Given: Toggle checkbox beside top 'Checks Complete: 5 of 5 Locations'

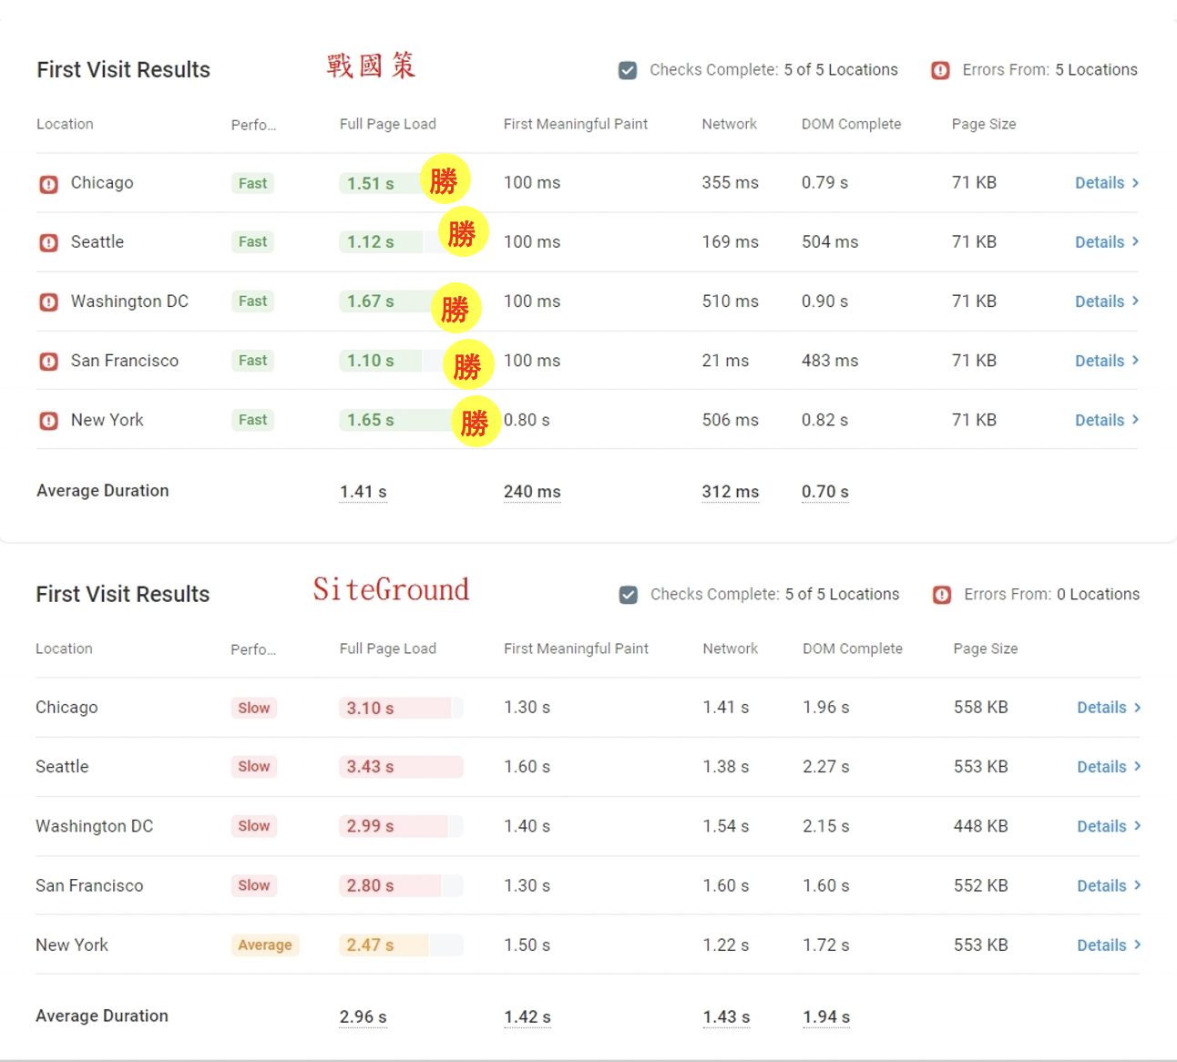Looking at the screenshot, I should [x=628, y=70].
